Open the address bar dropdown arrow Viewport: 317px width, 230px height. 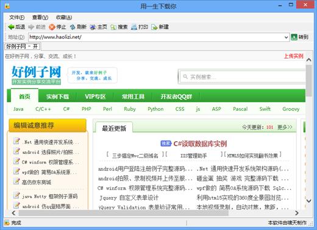click(x=286, y=37)
